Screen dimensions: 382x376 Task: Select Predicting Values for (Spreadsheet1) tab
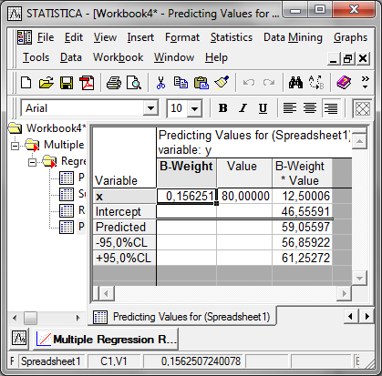[183, 317]
